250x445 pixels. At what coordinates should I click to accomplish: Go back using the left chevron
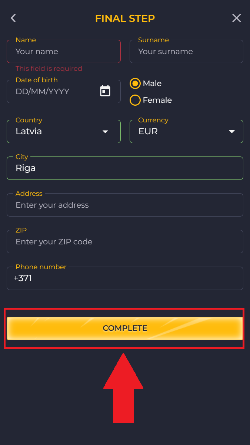pos(13,18)
